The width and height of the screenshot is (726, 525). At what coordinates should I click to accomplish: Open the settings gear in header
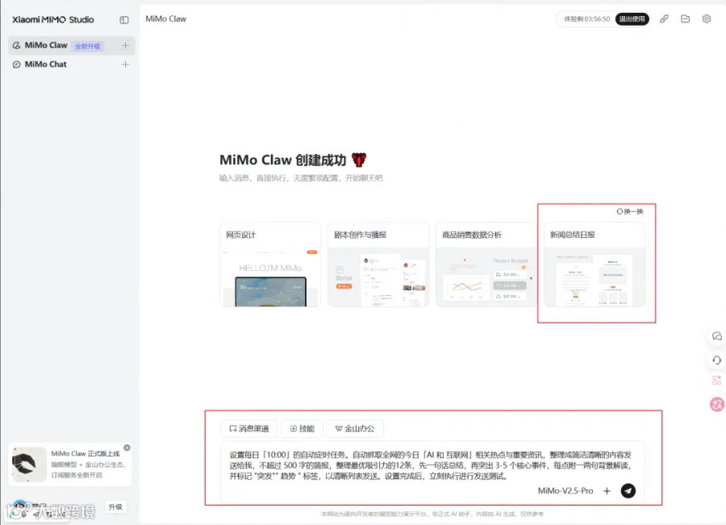706,19
